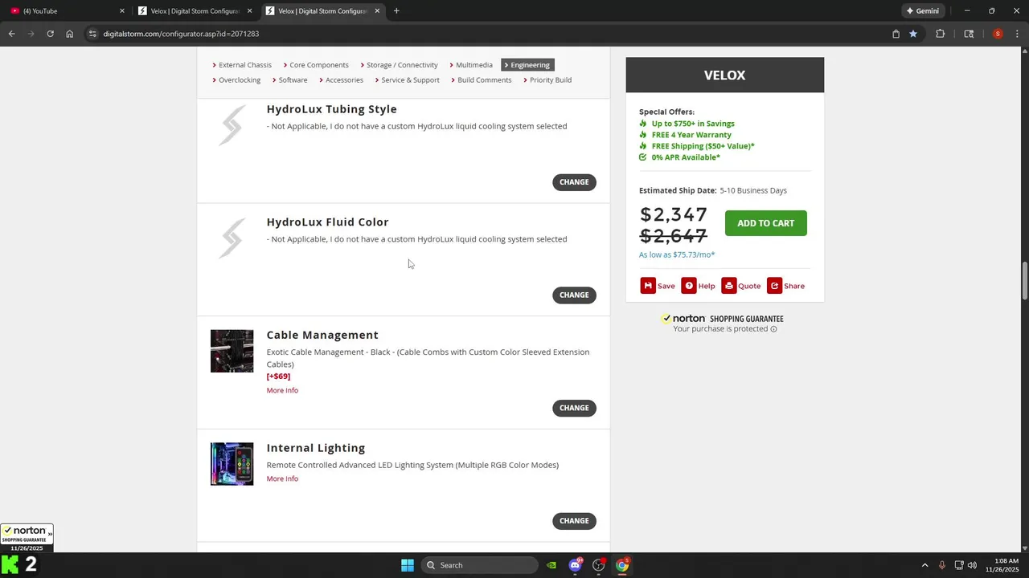
Task: Click the Cable Management thumbnail image
Action: (232, 351)
